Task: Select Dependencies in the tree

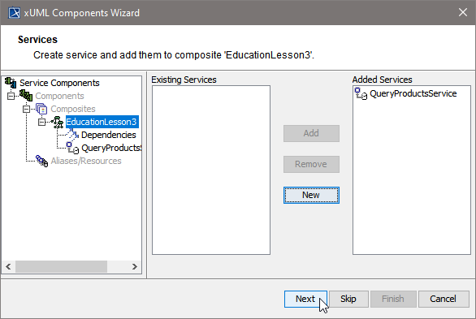Action: (108, 135)
